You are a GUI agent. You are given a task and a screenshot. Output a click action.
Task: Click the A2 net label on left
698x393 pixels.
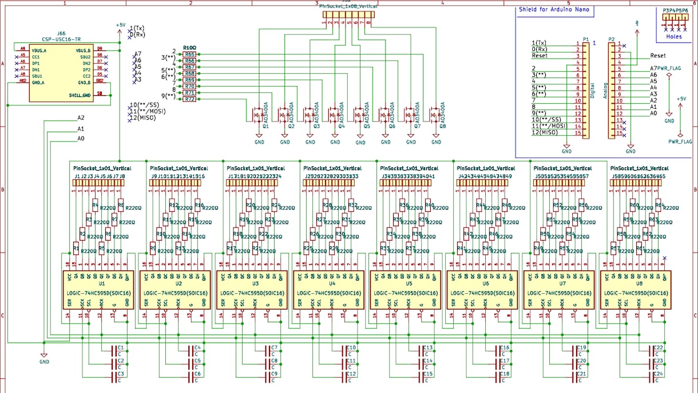81,117
